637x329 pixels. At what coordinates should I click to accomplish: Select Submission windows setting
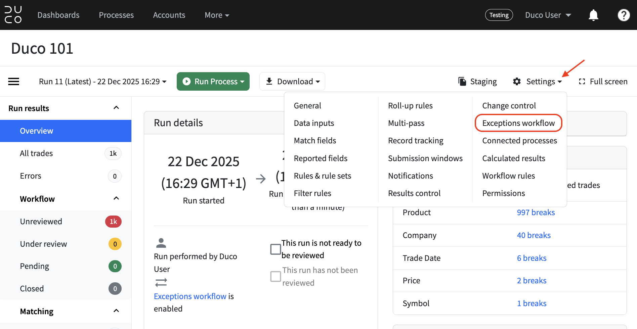coord(425,158)
